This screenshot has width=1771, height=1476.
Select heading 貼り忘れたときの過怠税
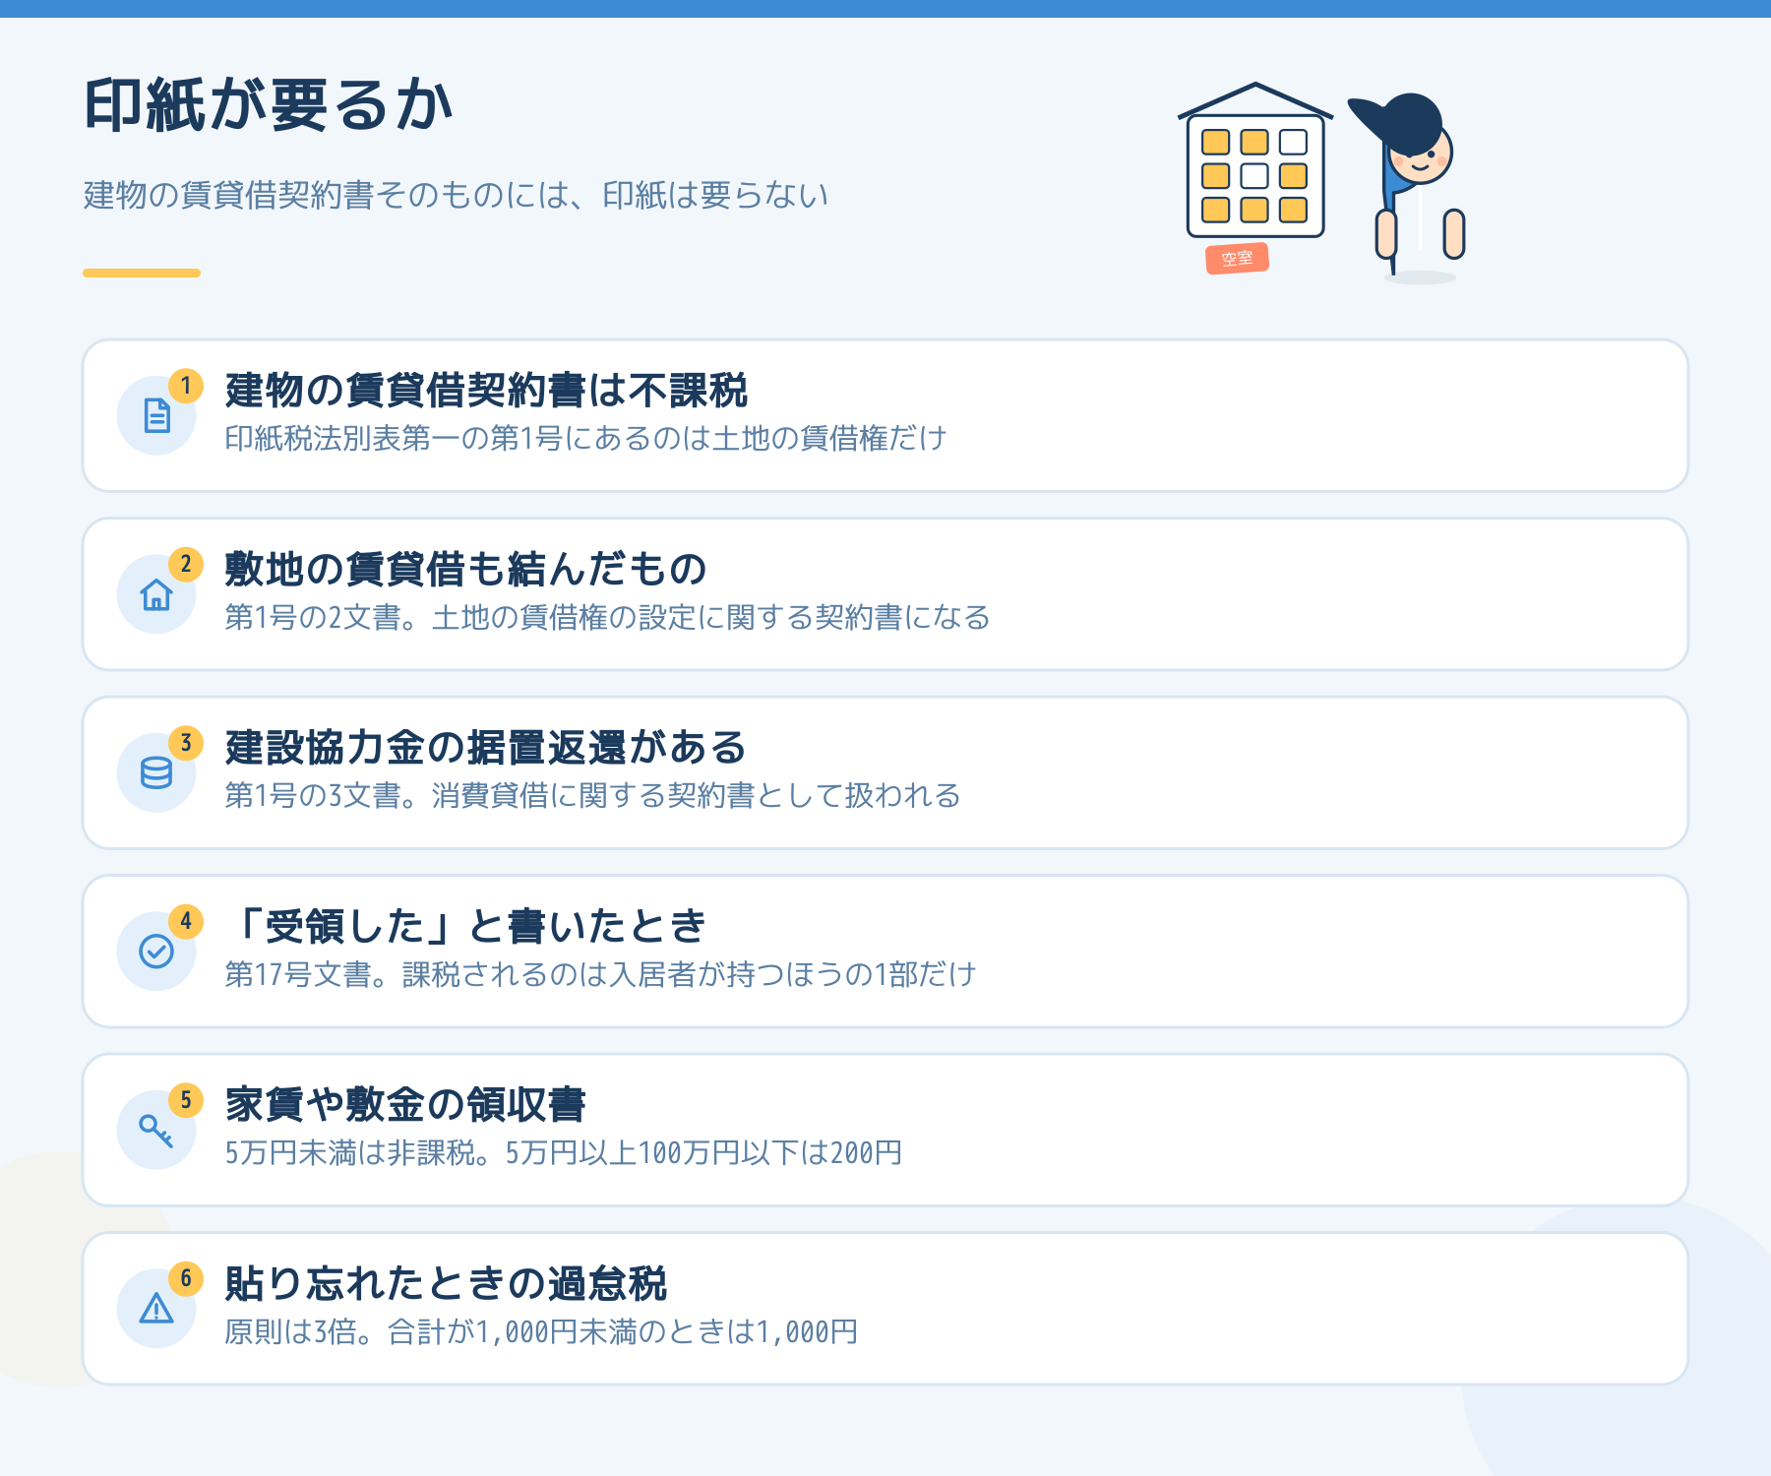pos(446,1283)
